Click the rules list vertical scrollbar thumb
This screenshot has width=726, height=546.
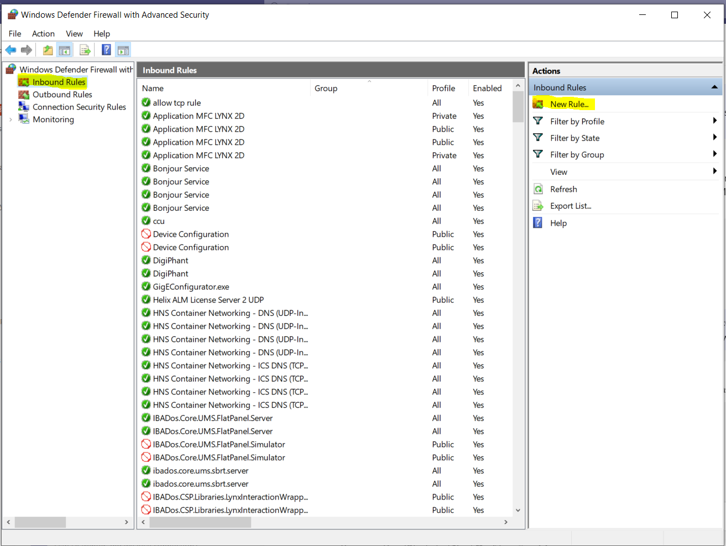(x=518, y=106)
